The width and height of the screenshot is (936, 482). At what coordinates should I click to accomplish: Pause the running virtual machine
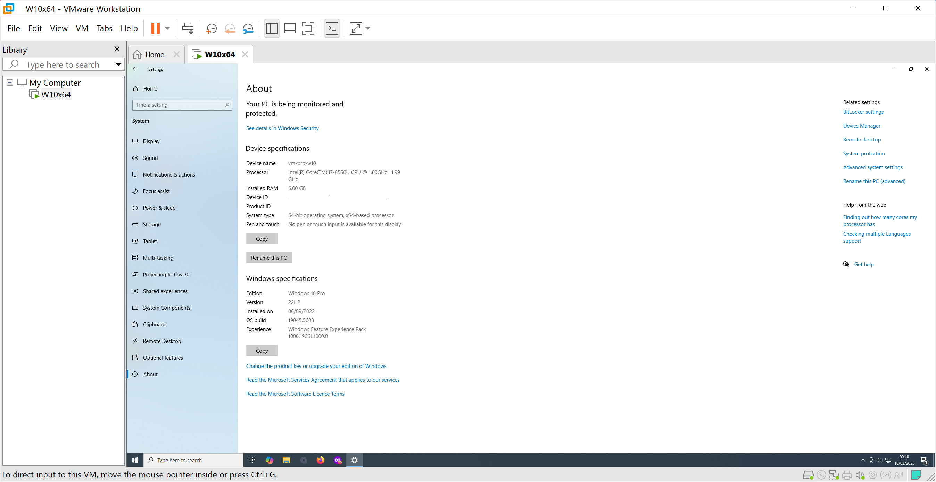pyautogui.click(x=156, y=28)
